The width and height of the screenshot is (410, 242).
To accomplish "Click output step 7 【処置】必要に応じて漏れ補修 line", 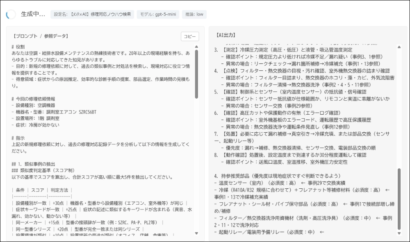I will coord(302,137).
